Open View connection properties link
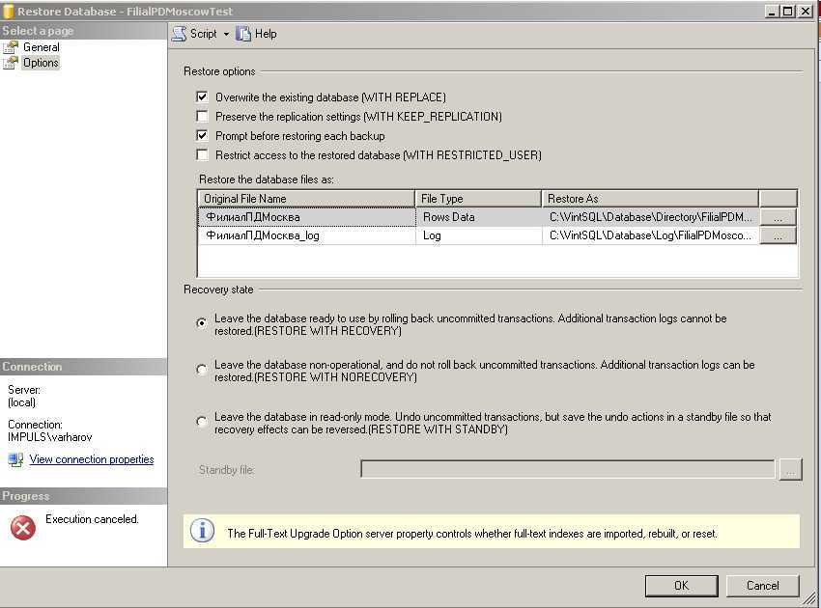The image size is (821, 608). coord(92,459)
